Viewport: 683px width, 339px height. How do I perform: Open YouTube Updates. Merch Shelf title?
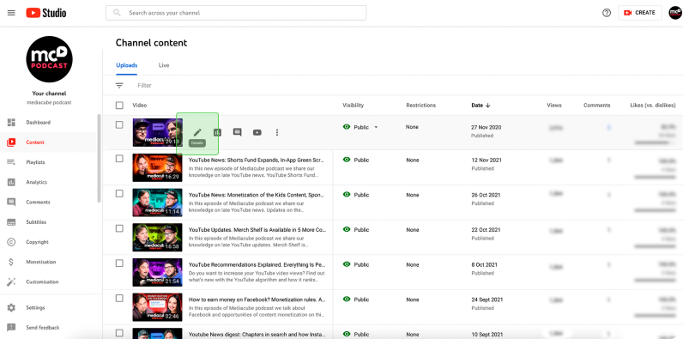(x=257, y=230)
